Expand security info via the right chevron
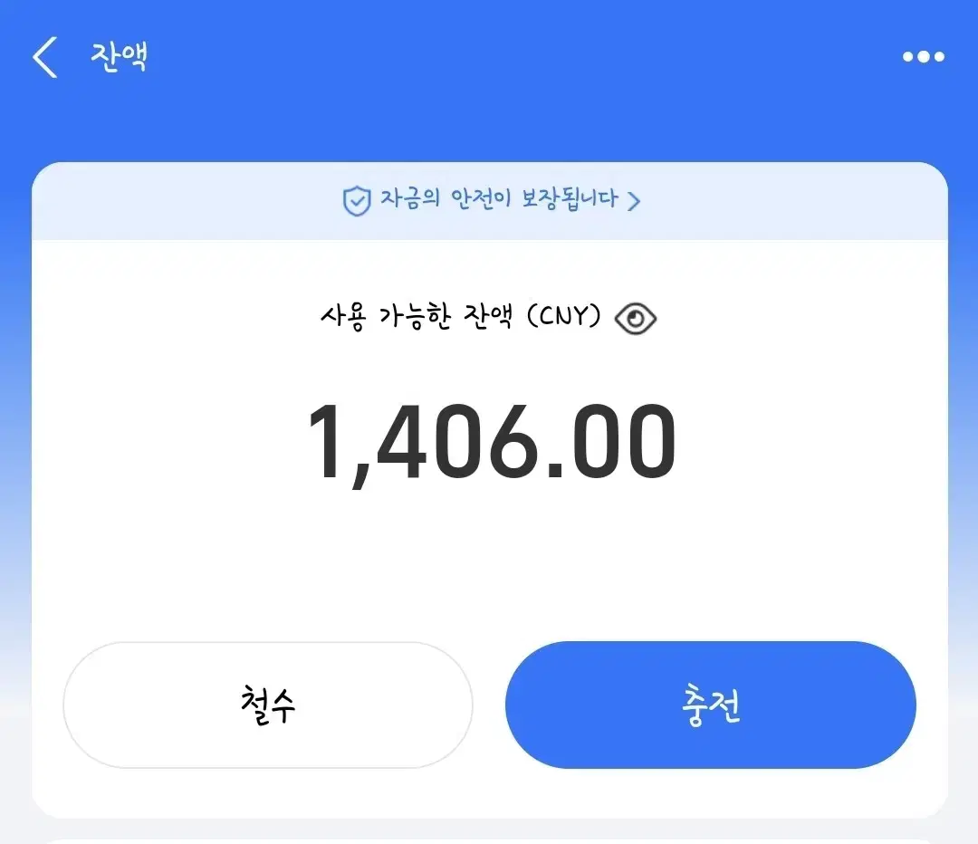Screen dimensions: 978x844 click(x=634, y=201)
